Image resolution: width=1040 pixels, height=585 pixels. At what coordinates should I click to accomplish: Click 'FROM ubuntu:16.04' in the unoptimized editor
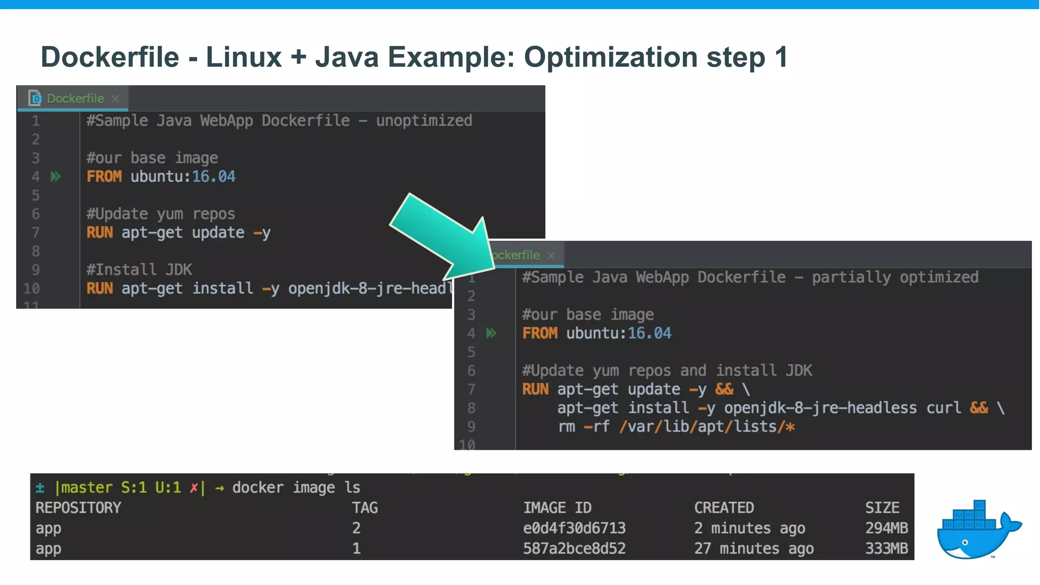pos(161,177)
